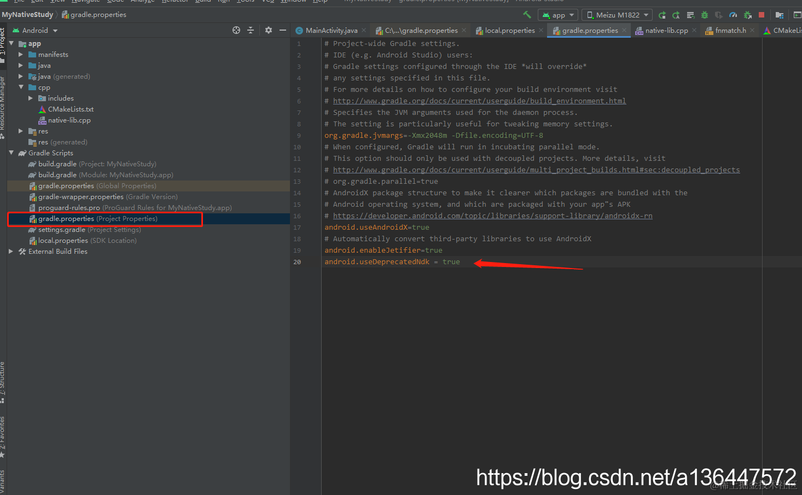Click the org.gradle.jvmargs line in the editor

coord(434,136)
